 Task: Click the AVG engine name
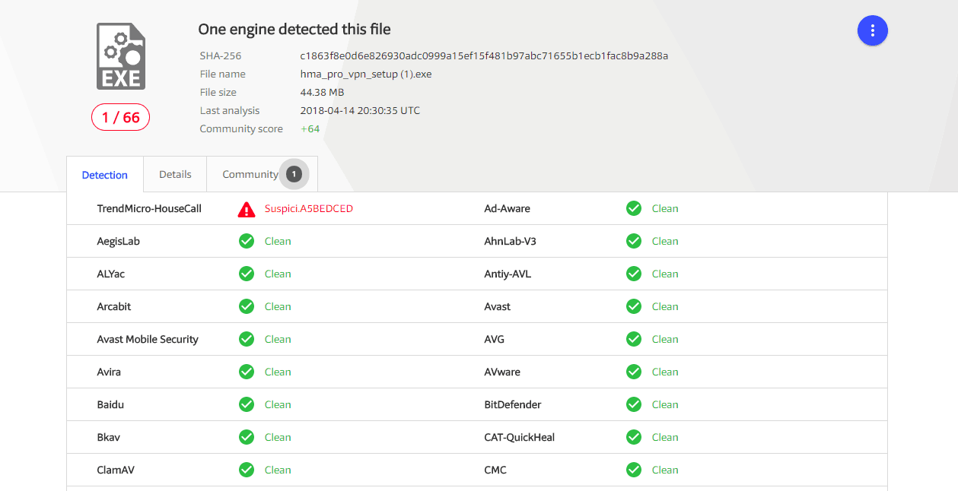[x=495, y=339]
